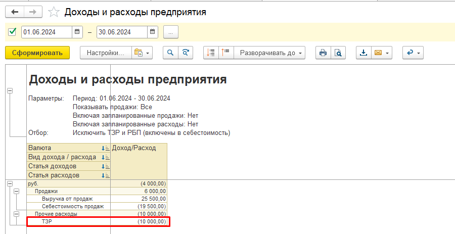Screen dimensions: 455x234
Task: Open Настройки... settings
Action: click(105, 53)
